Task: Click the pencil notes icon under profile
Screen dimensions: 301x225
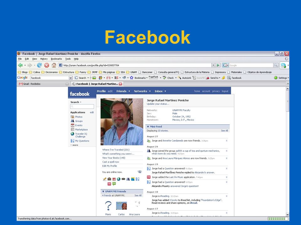Action: pyautogui.click(x=105, y=179)
